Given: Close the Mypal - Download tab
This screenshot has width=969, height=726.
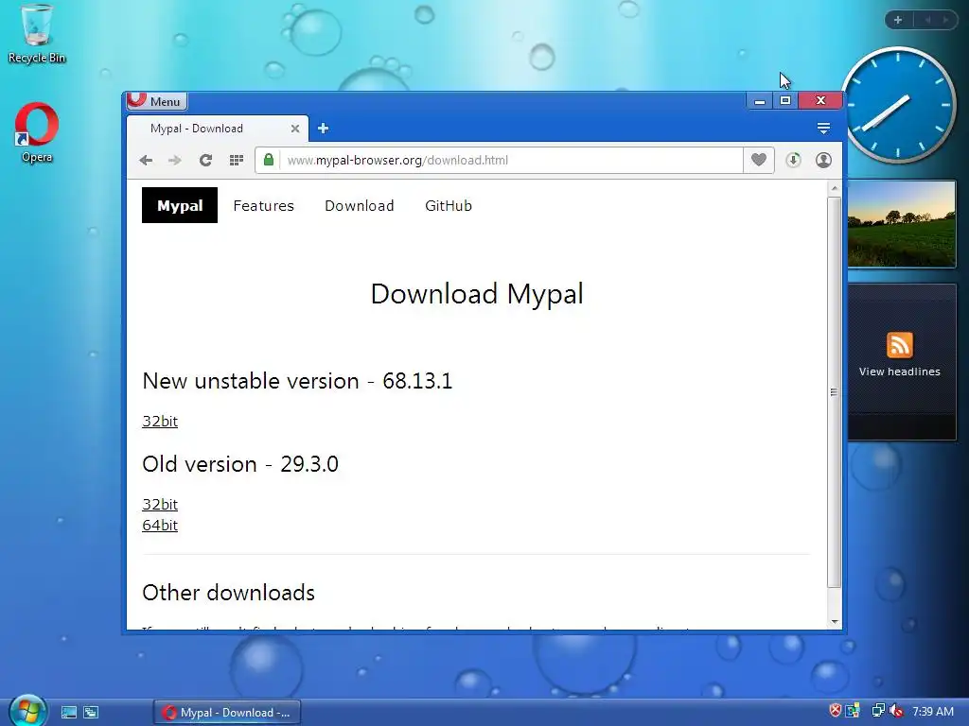Looking at the screenshot, I should coord(295,129).
